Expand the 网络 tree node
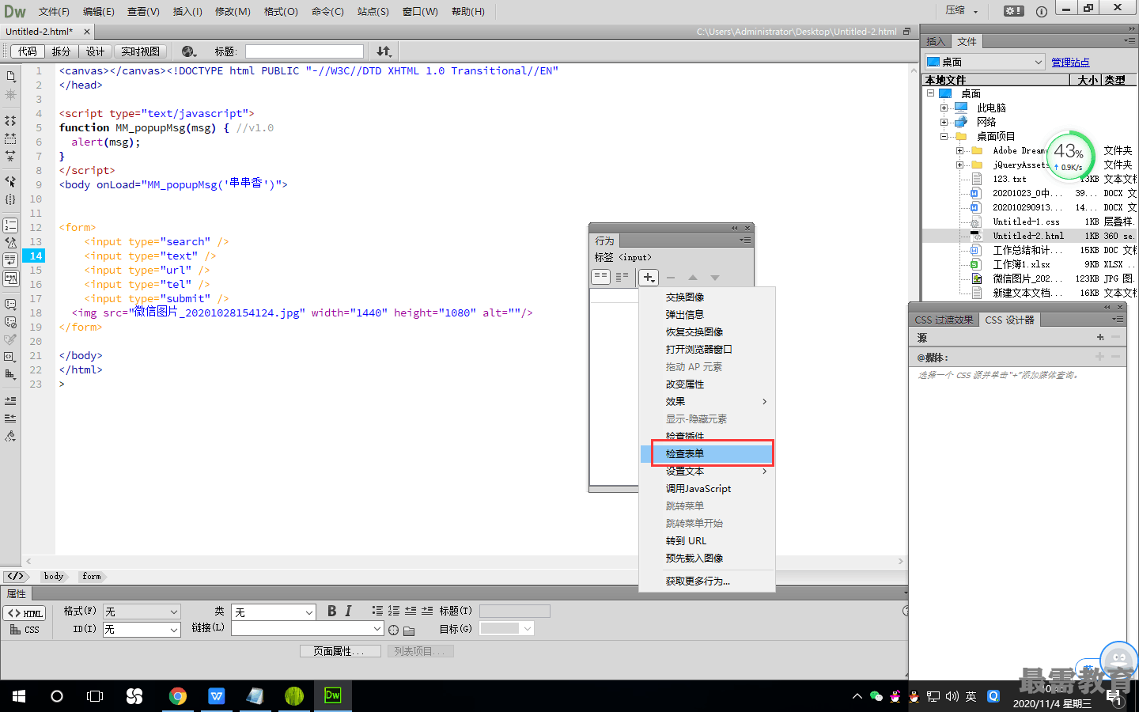Viewport: 1139px width, 712px height. click(x=944, y=122)
